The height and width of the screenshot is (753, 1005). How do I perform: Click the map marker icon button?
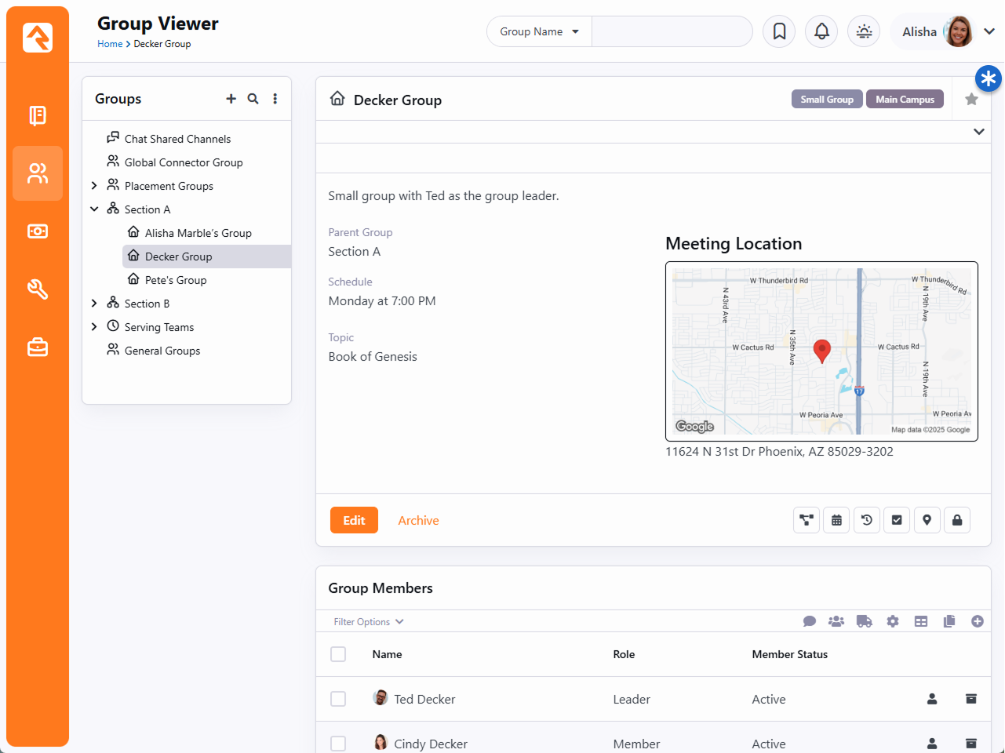pos(927,520)
